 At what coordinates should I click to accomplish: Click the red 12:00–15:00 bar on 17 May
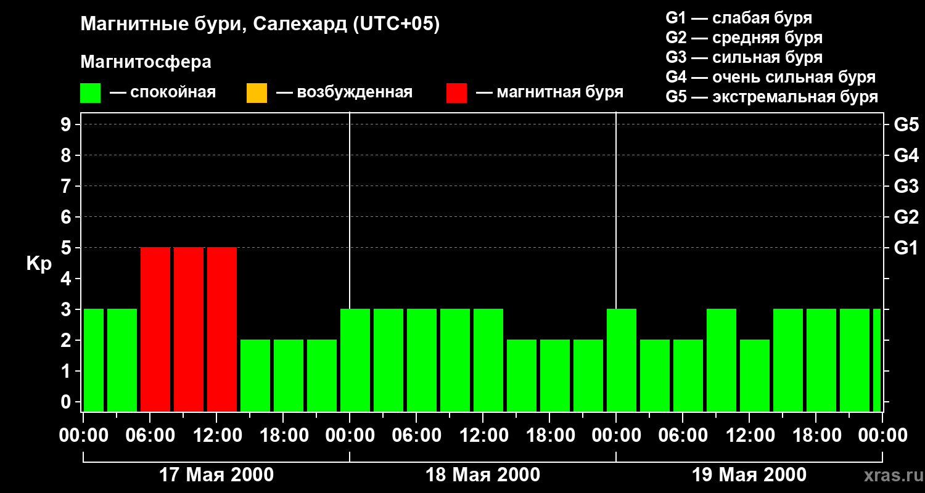[x=222, y=330]
